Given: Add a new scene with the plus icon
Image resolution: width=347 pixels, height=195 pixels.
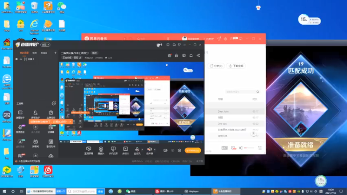Looking at the screenshot, I should coord(56,53).
